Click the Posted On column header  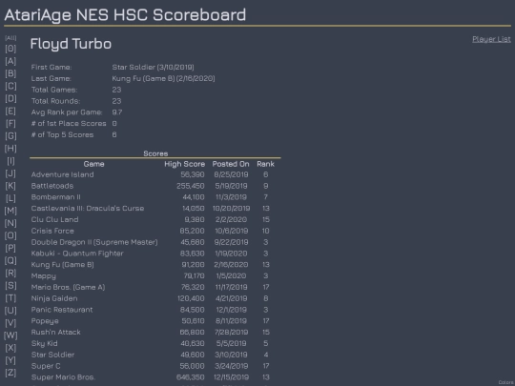(231, 164)
